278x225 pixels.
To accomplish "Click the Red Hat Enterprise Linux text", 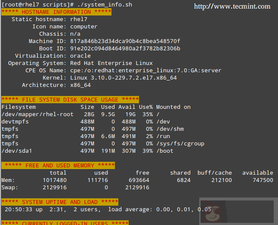I will pyautogui.click(x=111, y=63).
